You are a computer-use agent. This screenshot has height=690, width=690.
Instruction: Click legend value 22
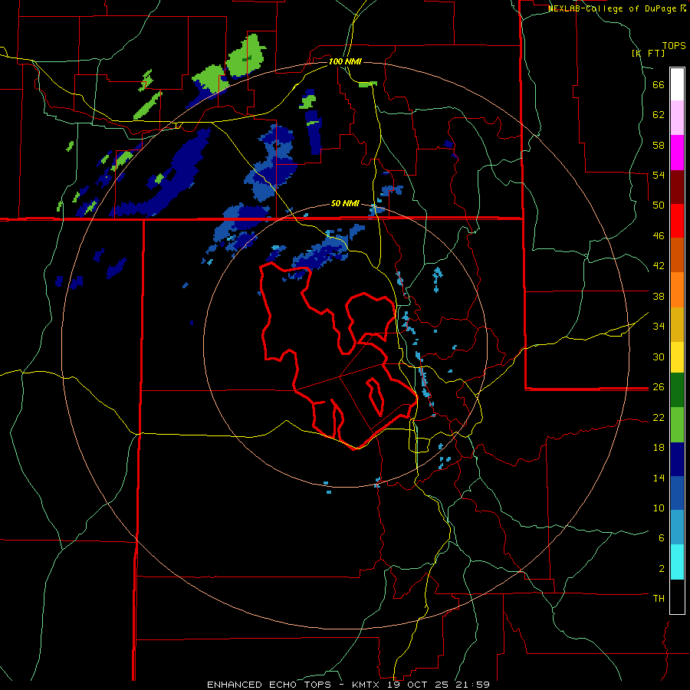click(659, 417)
